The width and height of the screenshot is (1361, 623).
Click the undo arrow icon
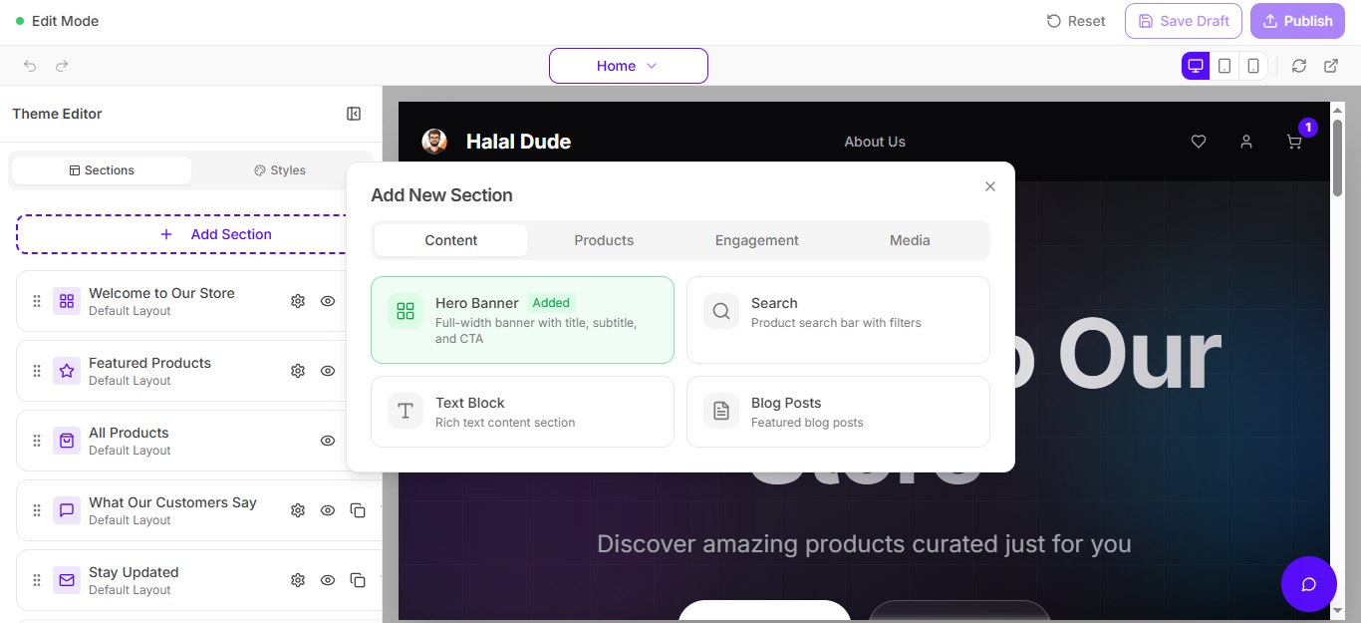(x=30, y=66)
